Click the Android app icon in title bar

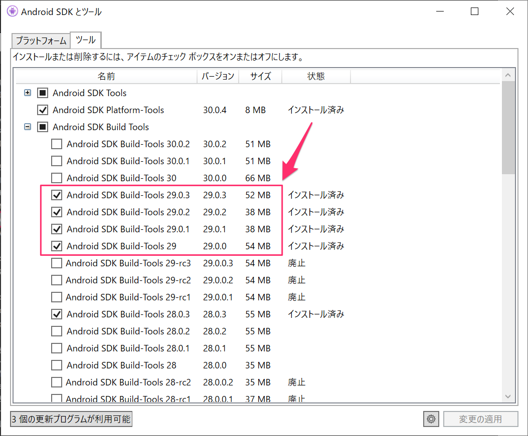(x=12, y=12)
